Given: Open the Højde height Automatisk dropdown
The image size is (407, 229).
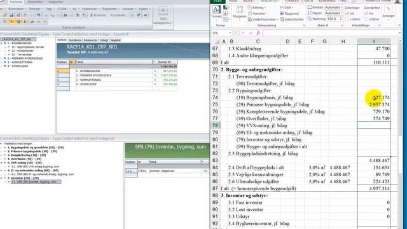Looking at the screenshot, I should coord(333,13).
